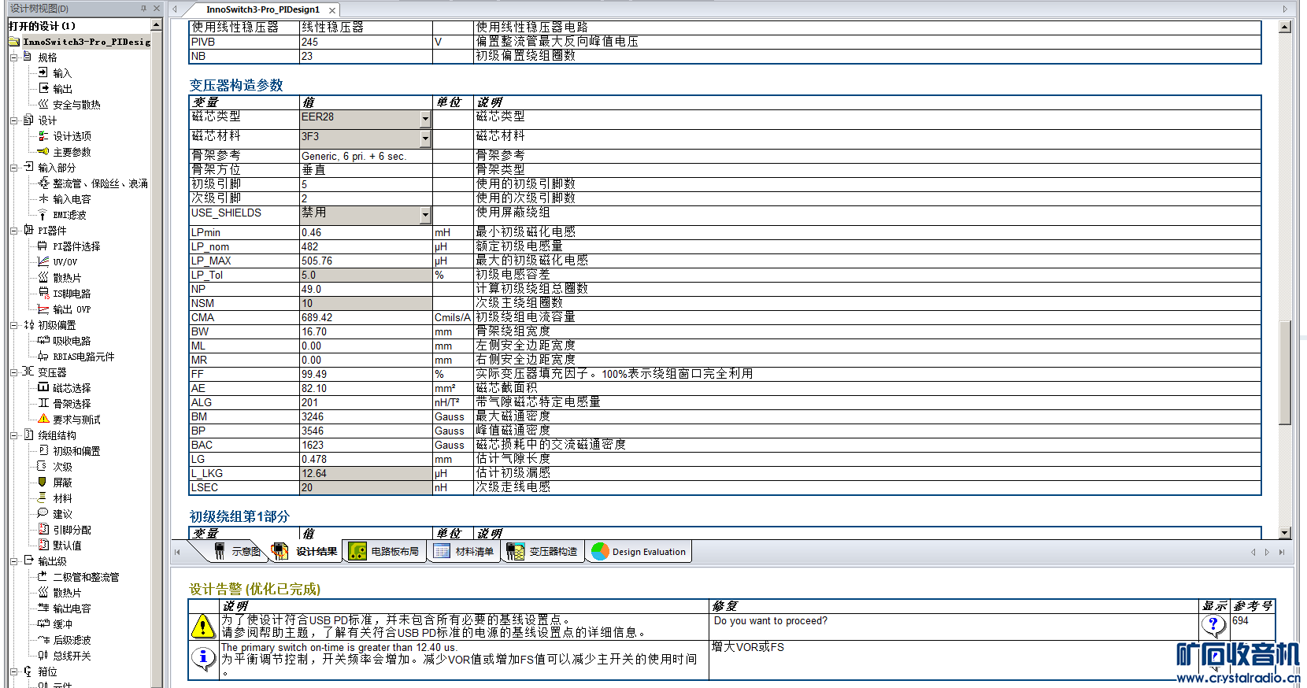This screenshot has width=1307, height=688.
Task: Open the USE_SHIELDS 禁用 dropdown
Action: (x=425, y=215)
